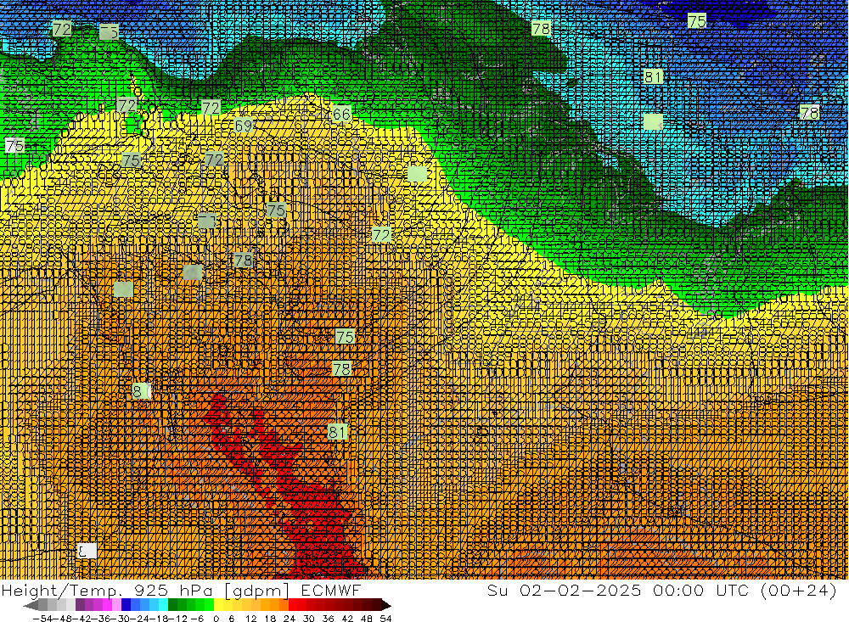Pick the cyan swatch beside the dark green one
Viewport: 849px width, 622px height.
point(162,605)
